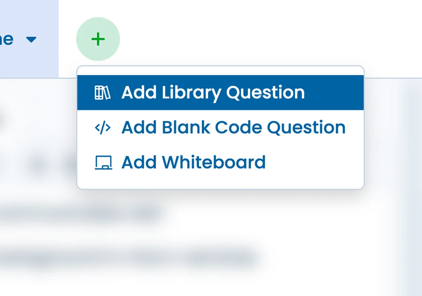Click the code brackets icon for Blank Code Question

click(x=103, y=127)
